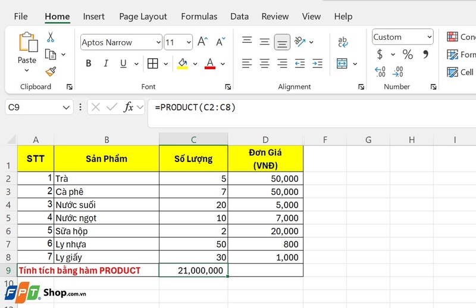Switch to the Review tab
The width and height of the screenshot is (476, 308).
tap(275, 17)
